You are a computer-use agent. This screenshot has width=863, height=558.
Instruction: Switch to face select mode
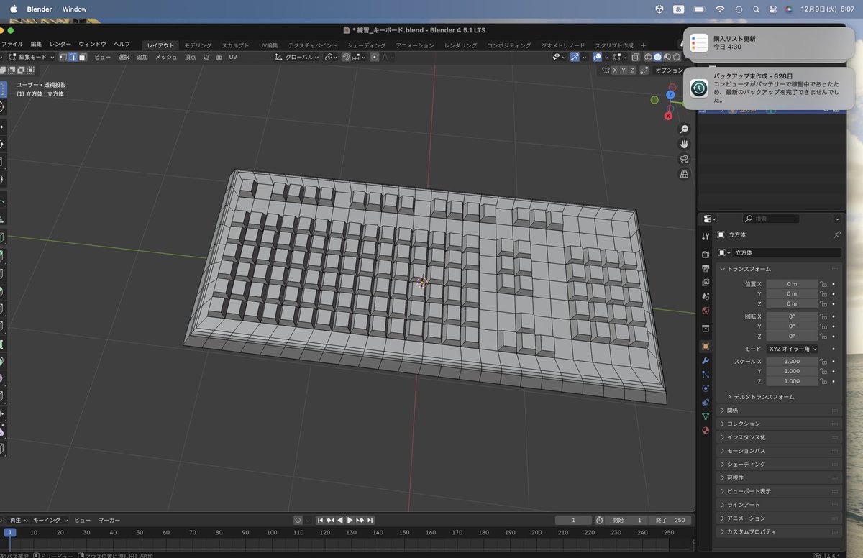83,57
